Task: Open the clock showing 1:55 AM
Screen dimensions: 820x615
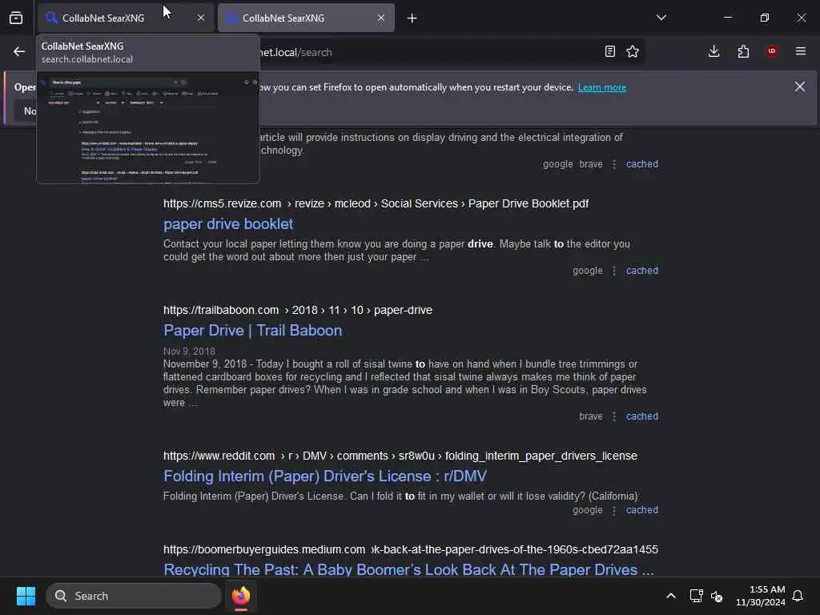Action: pyautogui.click(x=761, y=596)
